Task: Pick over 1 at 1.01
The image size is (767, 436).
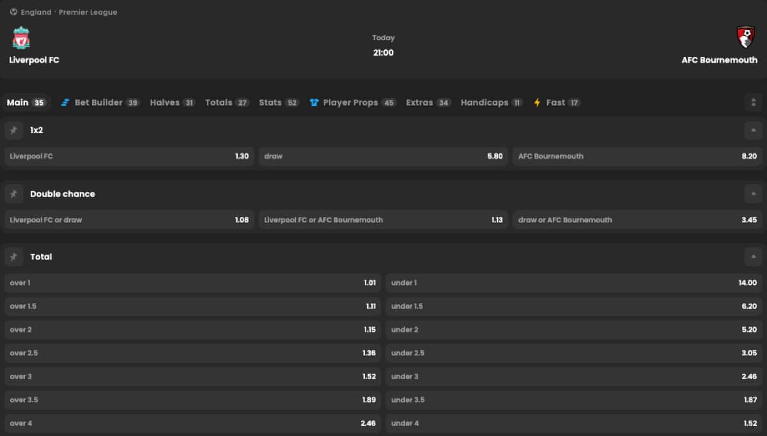Action: point(192,283)
